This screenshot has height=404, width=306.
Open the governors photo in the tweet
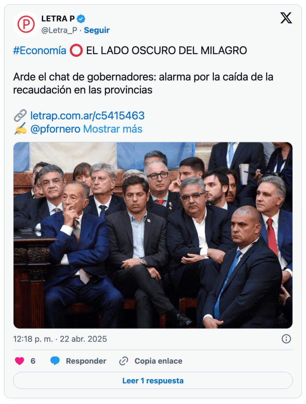(x=153, y=235)
